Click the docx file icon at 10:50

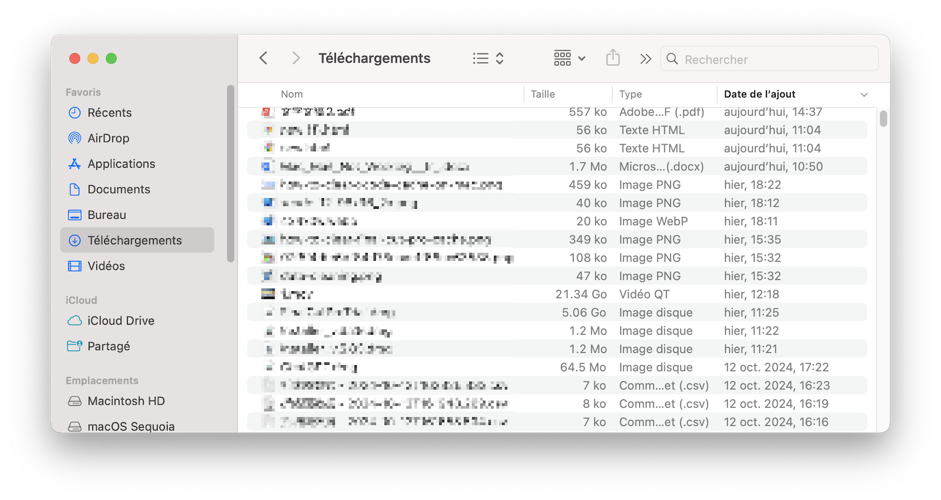pos(268,166)
